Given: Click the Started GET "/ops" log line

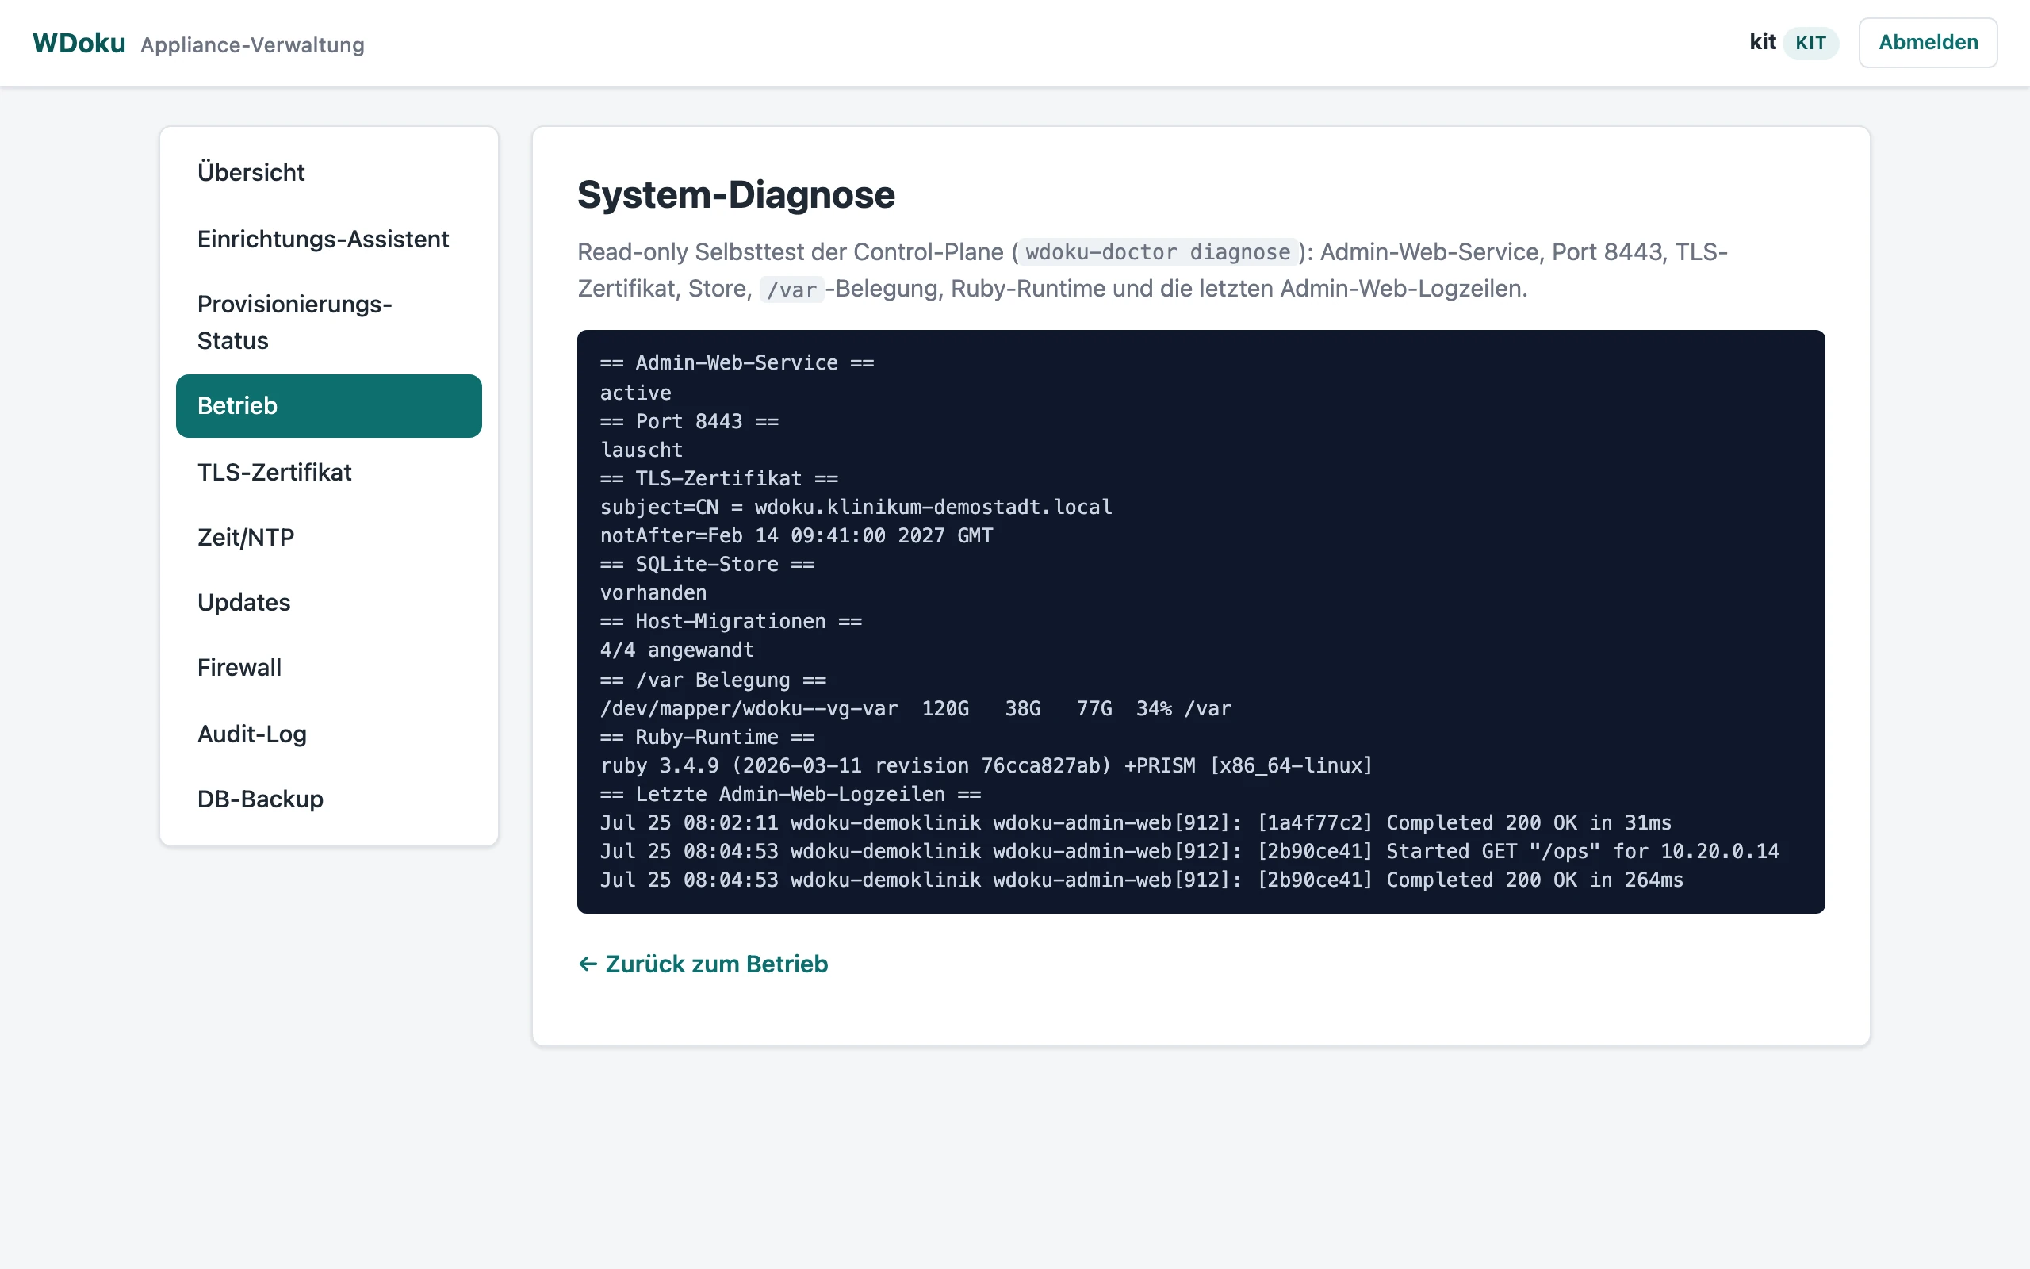Looking at the screenshot, I should coord(1189,851).
